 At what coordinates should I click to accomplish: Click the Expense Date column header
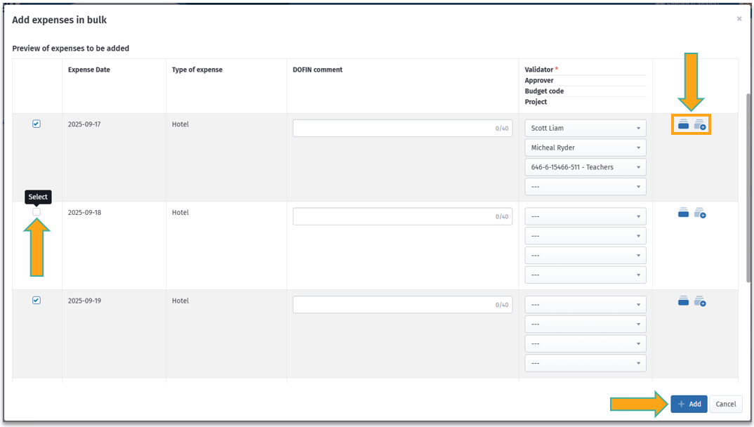(x=89, y=70)
